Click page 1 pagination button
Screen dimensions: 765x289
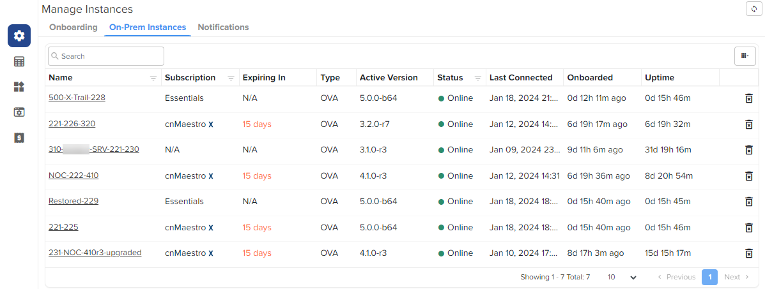point(709,278)
